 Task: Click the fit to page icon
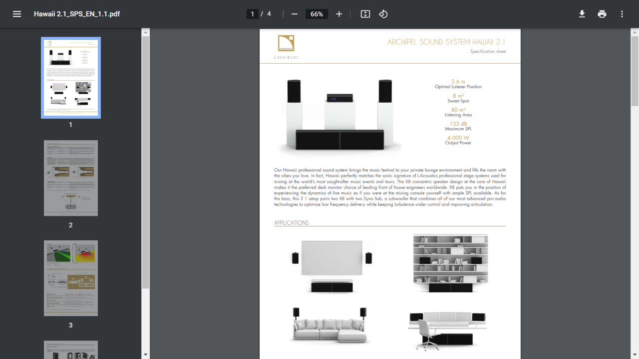[365, 14]
